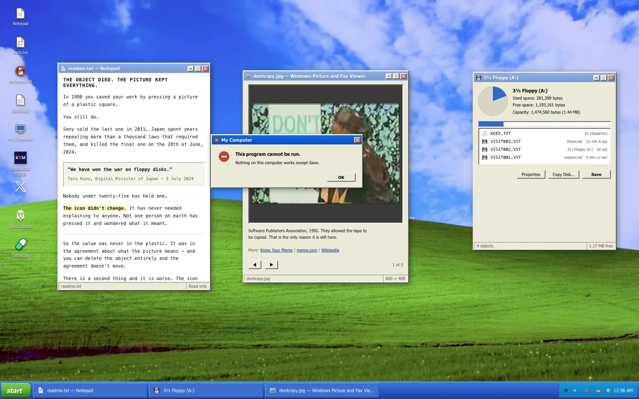Open Know Your Meme desktop shortcut
639x399 pixels.
(21, 164)
